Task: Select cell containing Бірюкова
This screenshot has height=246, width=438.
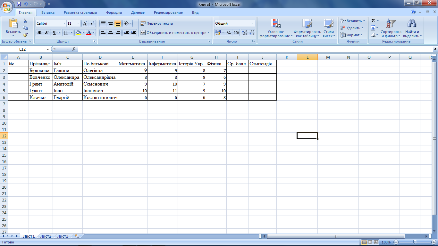Action: point(40,70)
